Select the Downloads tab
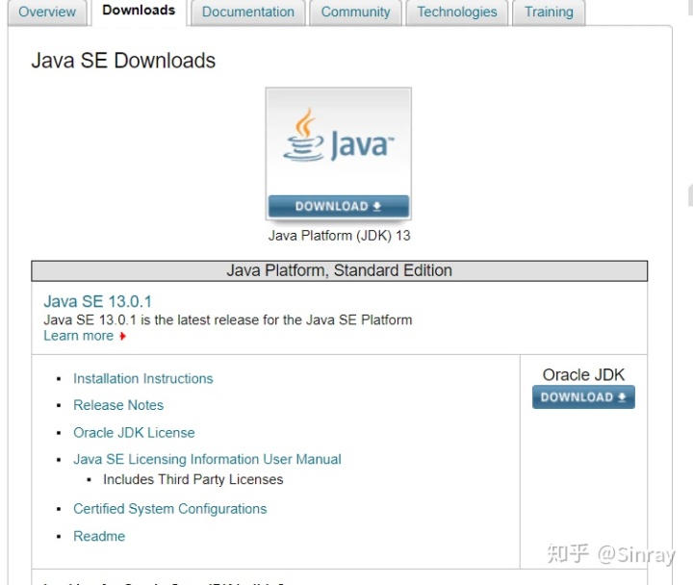Viewport: 693px width, 585px height. point(139,11)
